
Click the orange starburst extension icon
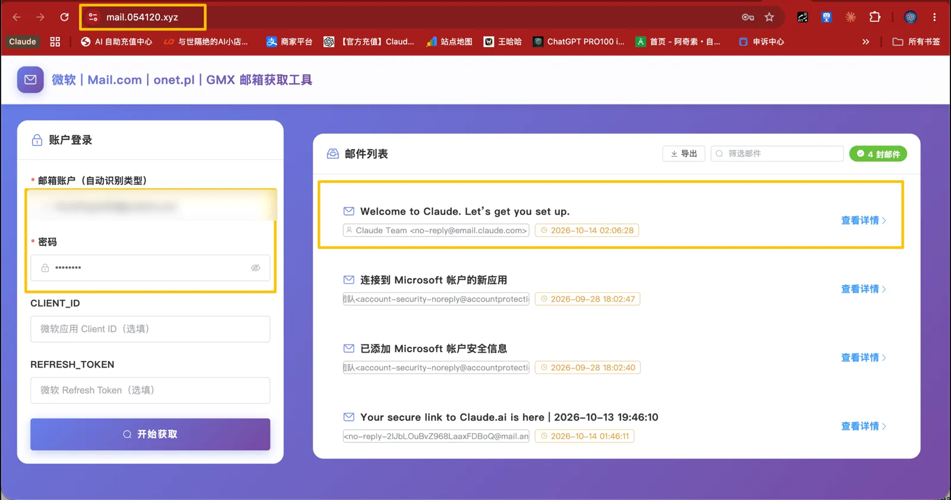pyautogui.click(x=851, y=17)
